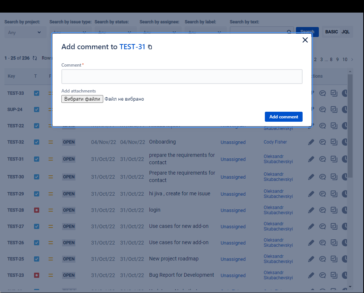364x293 pixels.
Task: Click the copy icon beside TEST-31
Action: click(x=150, y=47)
